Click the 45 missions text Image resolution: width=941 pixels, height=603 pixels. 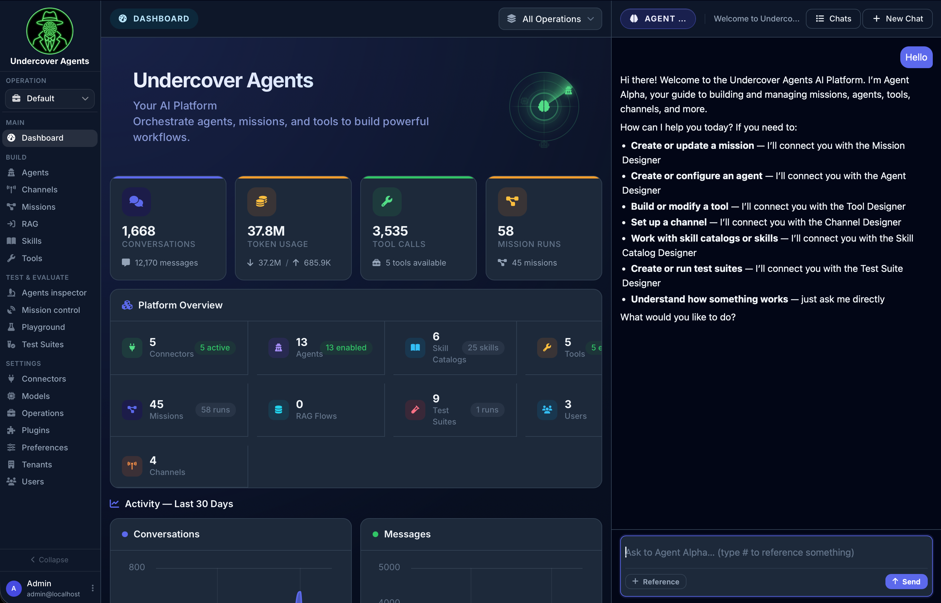pos(534,263)
